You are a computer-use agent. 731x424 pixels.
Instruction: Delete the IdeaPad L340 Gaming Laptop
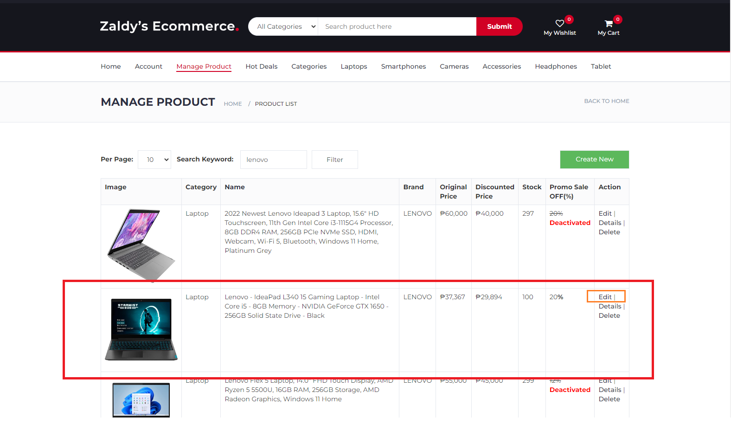[609, 315]
